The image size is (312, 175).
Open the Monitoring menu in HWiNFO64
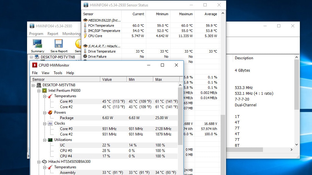click(71, 33)
